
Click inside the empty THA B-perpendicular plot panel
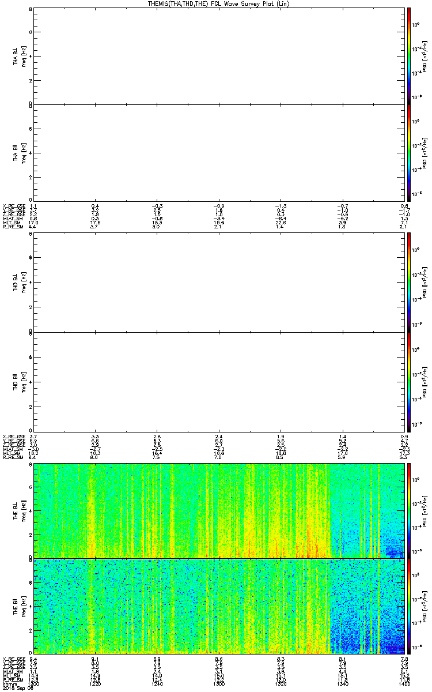(x=219, y=56)
